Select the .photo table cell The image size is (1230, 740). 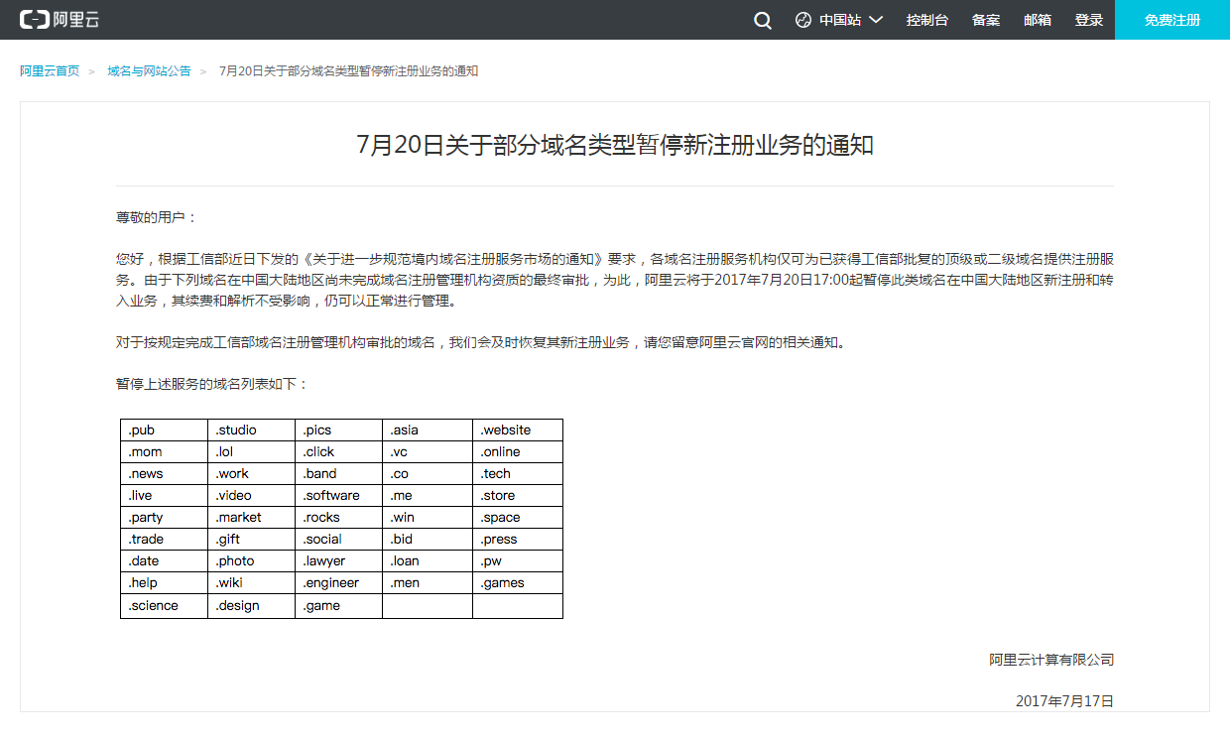pos(252,561)
